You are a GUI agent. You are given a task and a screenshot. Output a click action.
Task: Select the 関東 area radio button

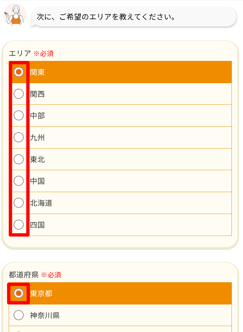coord(18,72)
